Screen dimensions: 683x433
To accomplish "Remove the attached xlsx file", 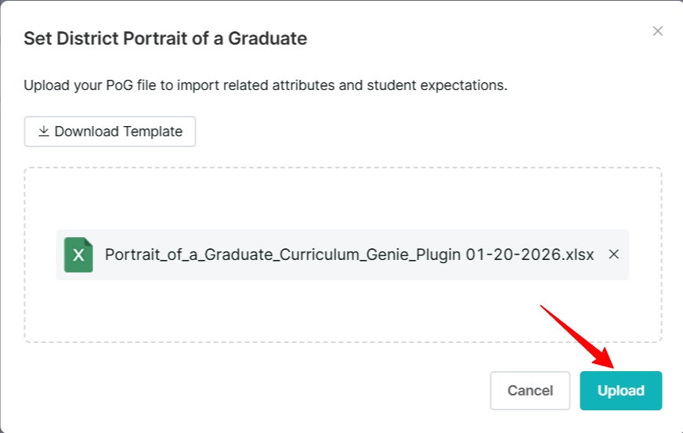I will click(x=613, y=254).
